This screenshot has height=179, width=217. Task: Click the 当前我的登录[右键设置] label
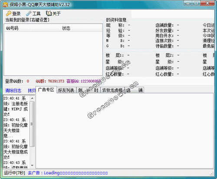27,20
